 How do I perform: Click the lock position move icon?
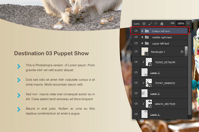(156, 23)
